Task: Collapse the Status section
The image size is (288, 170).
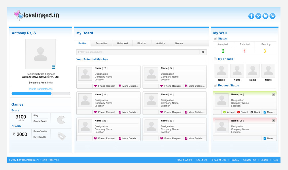Action: (x=215, y=38)
